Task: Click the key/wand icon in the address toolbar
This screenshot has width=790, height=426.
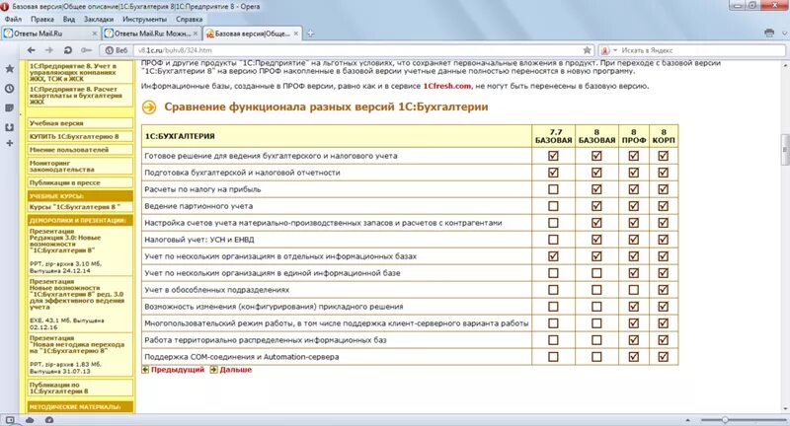Action: pos(87,50)
